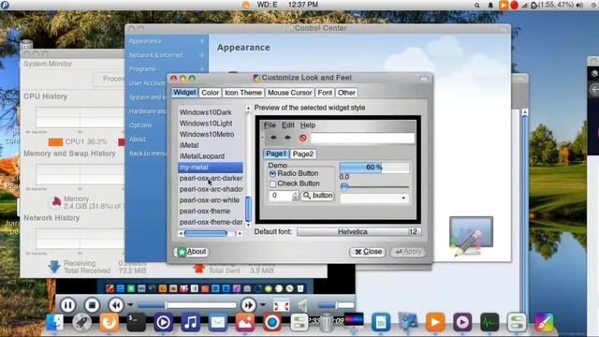Click the widget list scroll-up arrow
The width and height of the screenshot is (599, 337).
(248, 109)
